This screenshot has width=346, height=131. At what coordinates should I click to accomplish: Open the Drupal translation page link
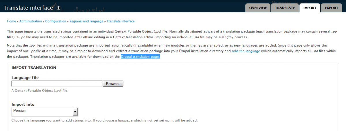pos(140,57)
